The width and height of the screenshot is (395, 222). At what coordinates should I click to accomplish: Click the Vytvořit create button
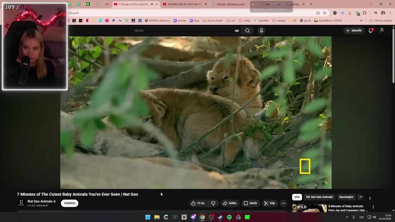coord(354,31)
